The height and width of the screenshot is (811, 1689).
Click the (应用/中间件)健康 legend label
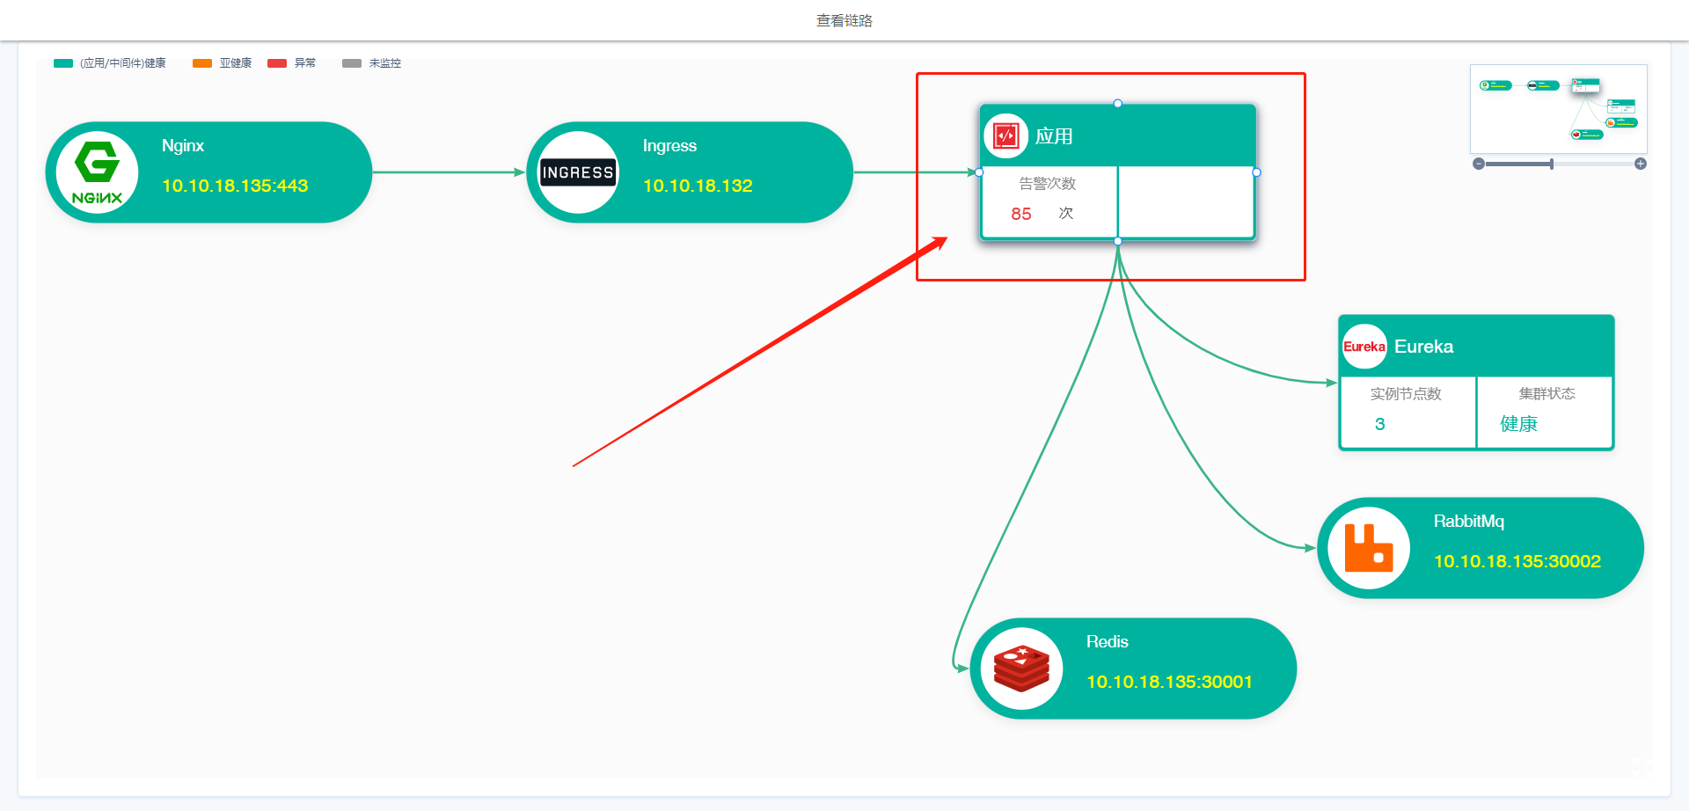point(123,63)
